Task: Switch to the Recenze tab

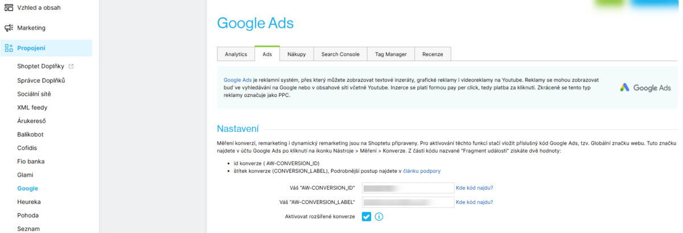Action: [433, 54]
